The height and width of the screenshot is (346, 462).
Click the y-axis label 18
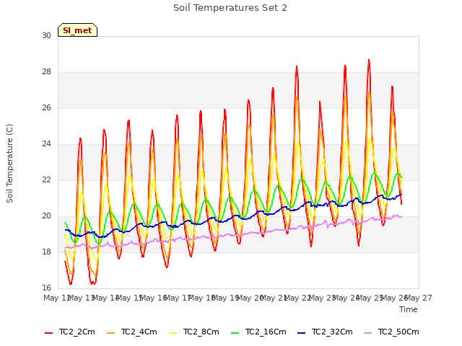pyautogui.click(x=46, y=252)
